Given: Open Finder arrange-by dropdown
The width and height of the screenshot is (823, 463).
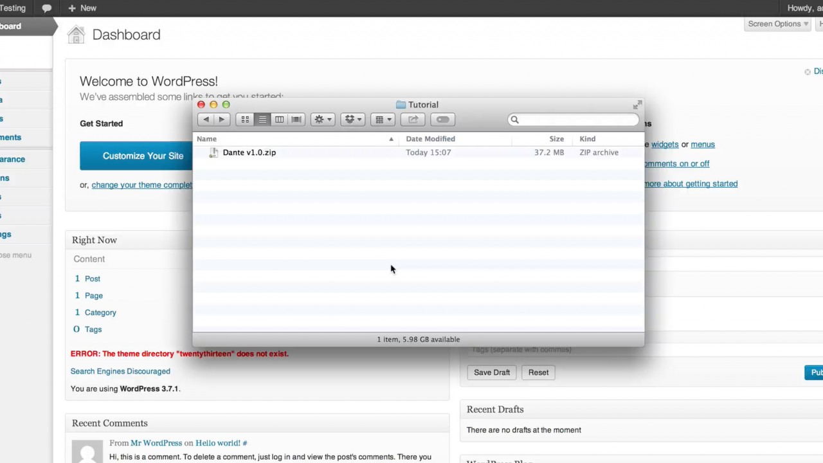Looking at the screenshot, I should 383,120.
